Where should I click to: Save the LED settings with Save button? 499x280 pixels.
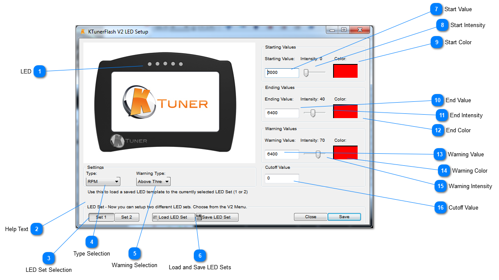point(344,217)
